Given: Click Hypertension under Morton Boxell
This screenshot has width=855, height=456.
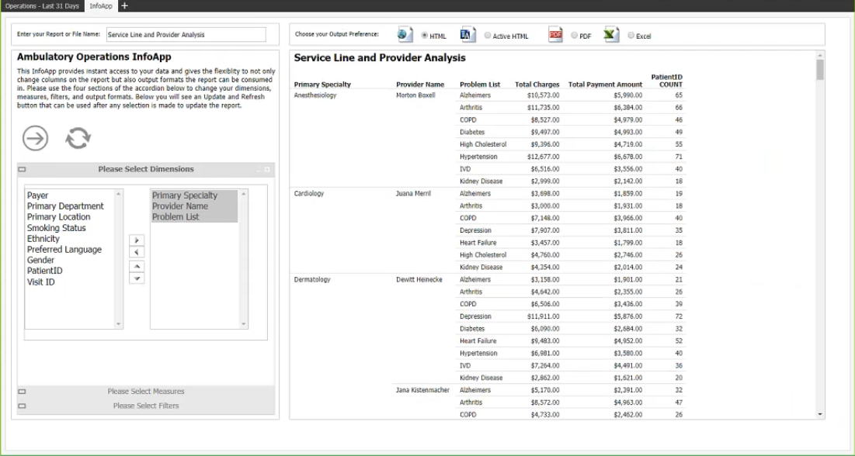Looking at the screenshot, I should coord(478,157).
